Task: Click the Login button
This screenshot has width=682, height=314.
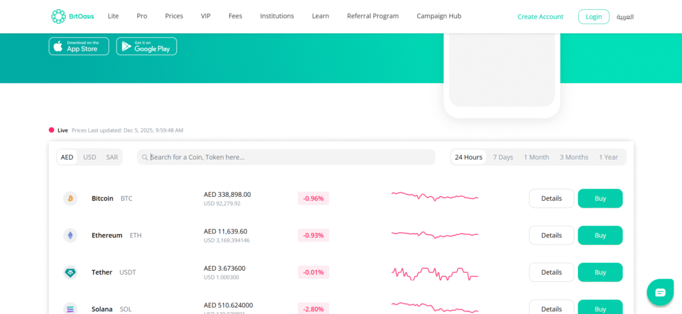Action: coord(593,17)
